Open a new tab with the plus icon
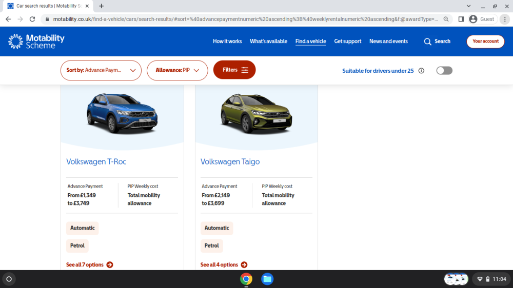This screenshot has width=513, height=288. [102, 6]
